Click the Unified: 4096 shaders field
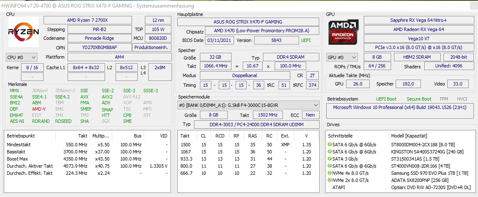478x197 pixels. pos(449,66)
